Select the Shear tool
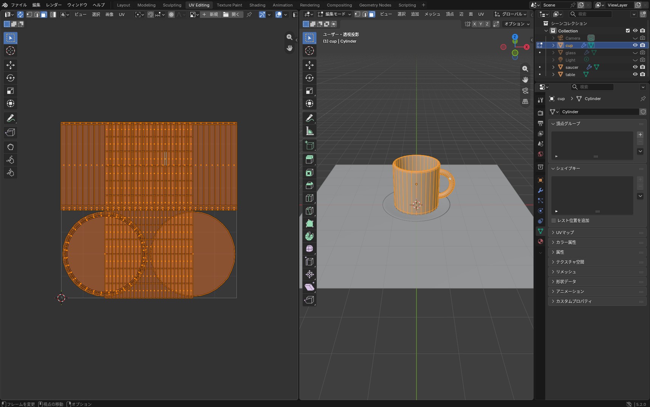650x407 pixels. 310,287
